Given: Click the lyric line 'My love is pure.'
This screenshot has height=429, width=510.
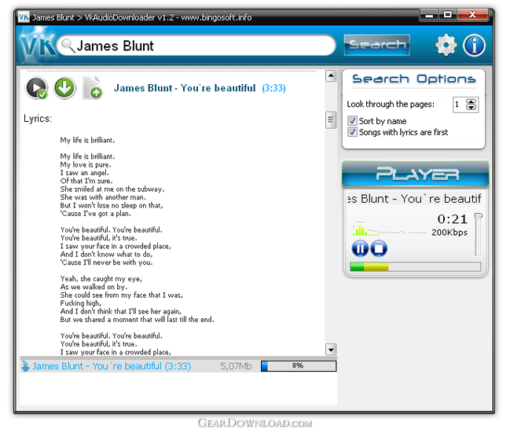Looking at the screenshot, I should pyautogui.click(x=86, y=164).
